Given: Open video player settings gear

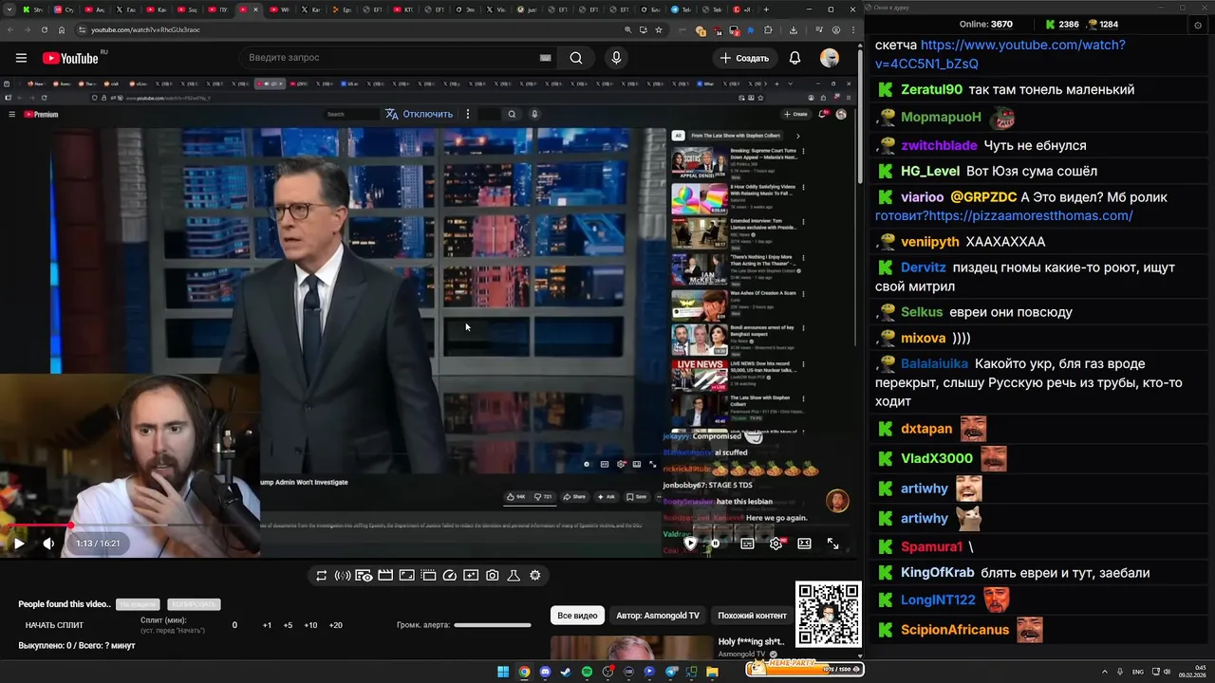Looking at the screenshot, I should 776,544.
